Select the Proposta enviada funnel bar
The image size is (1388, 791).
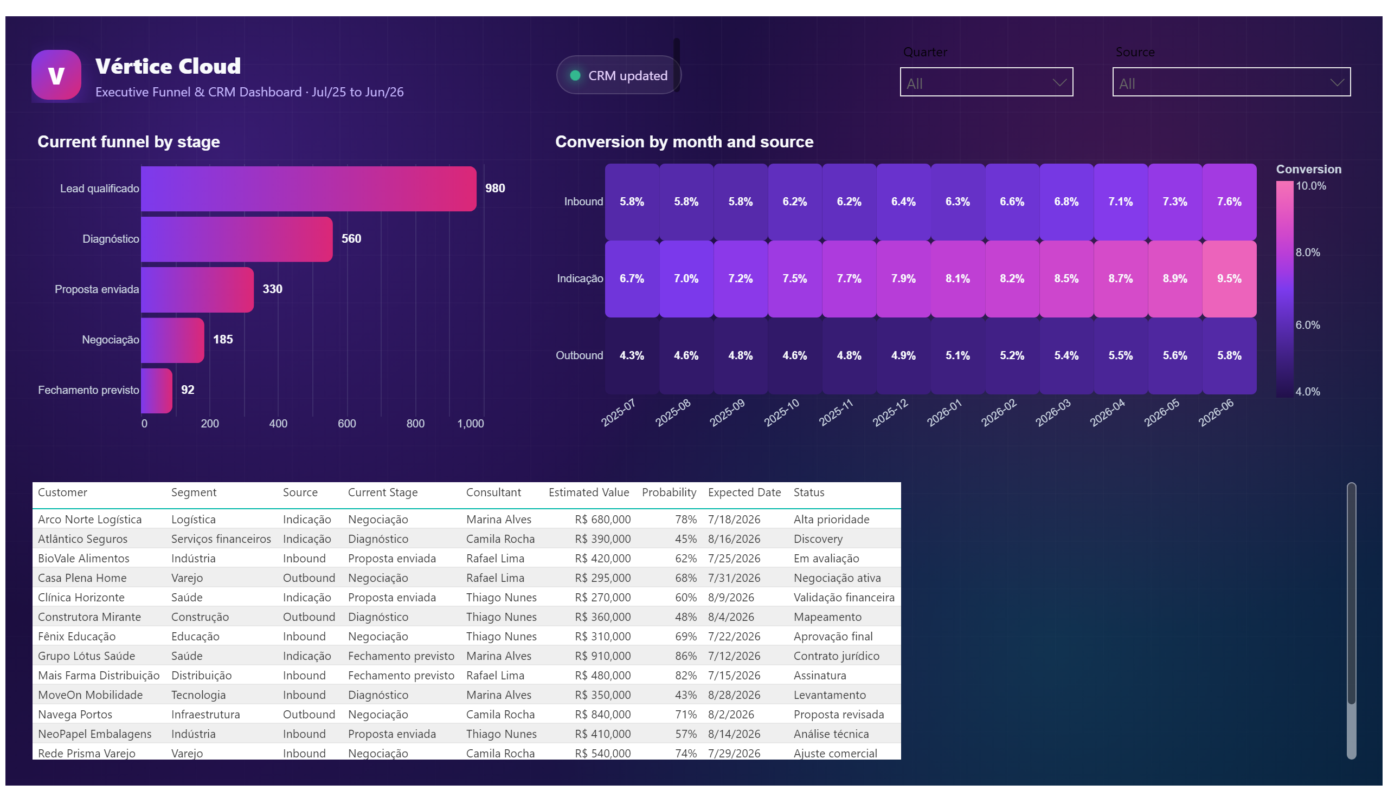click(197, 289)
